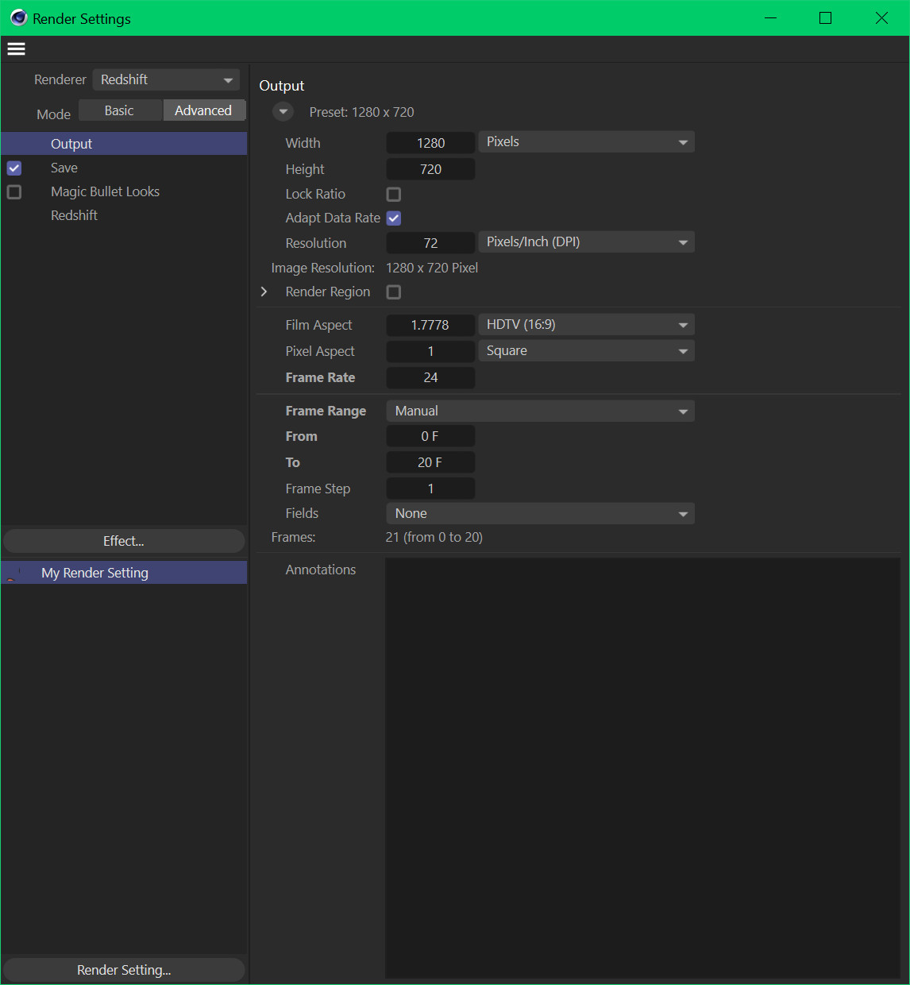
Task: Select the Save settings category
Action: pos(64,168)
